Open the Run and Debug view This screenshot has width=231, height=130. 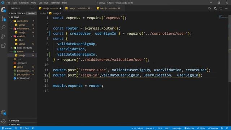(3, 36)
